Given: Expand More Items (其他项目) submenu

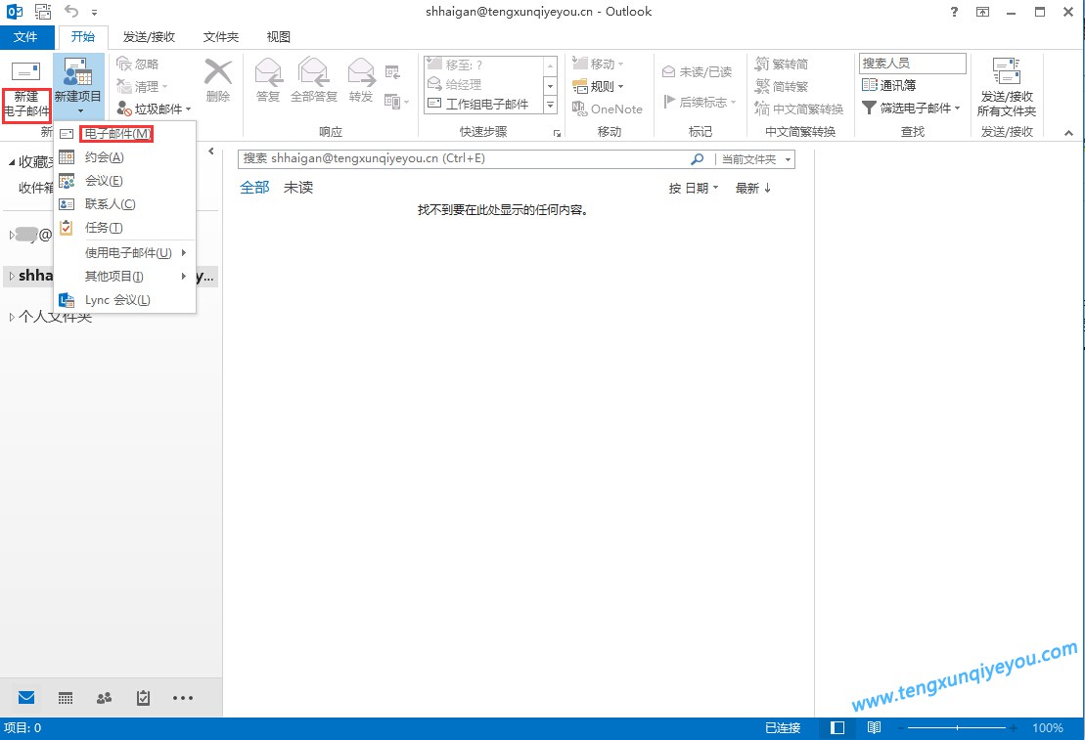Looking at the screenshot, I should 124,276.
